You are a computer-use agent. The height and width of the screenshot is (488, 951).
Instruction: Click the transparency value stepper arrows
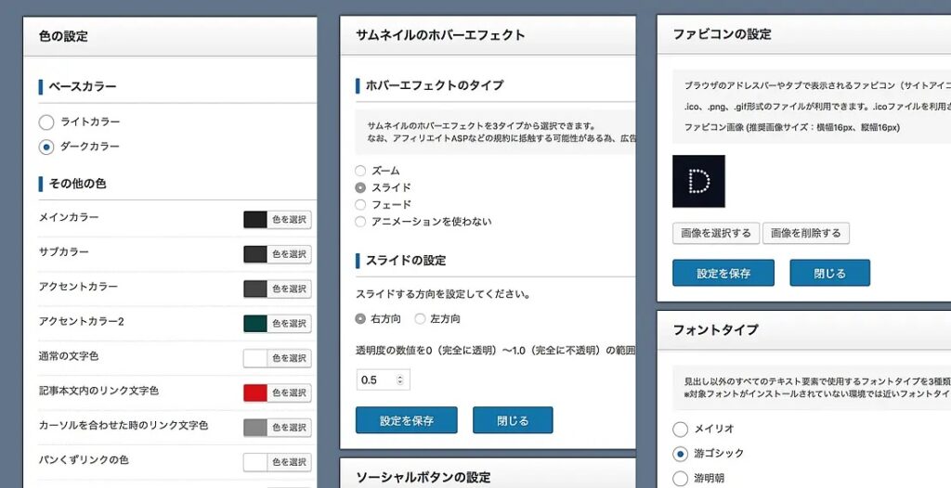pyautogui.click(x=399, y=380)
